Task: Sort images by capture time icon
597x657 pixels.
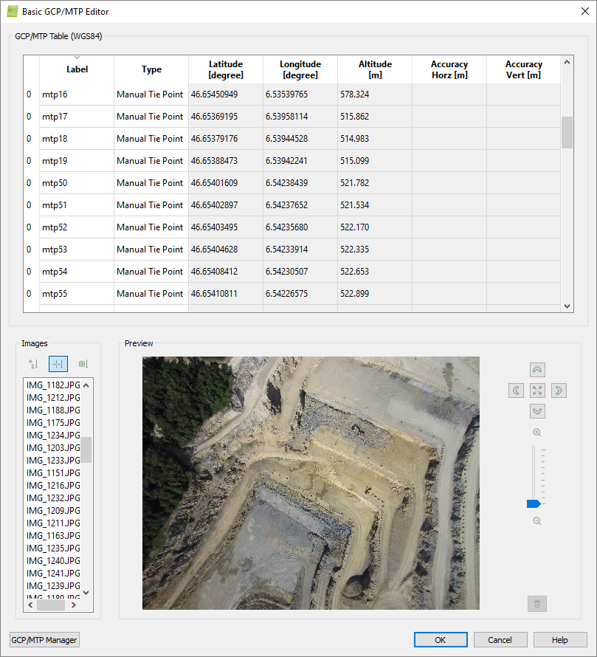Action: coord(83,364)
